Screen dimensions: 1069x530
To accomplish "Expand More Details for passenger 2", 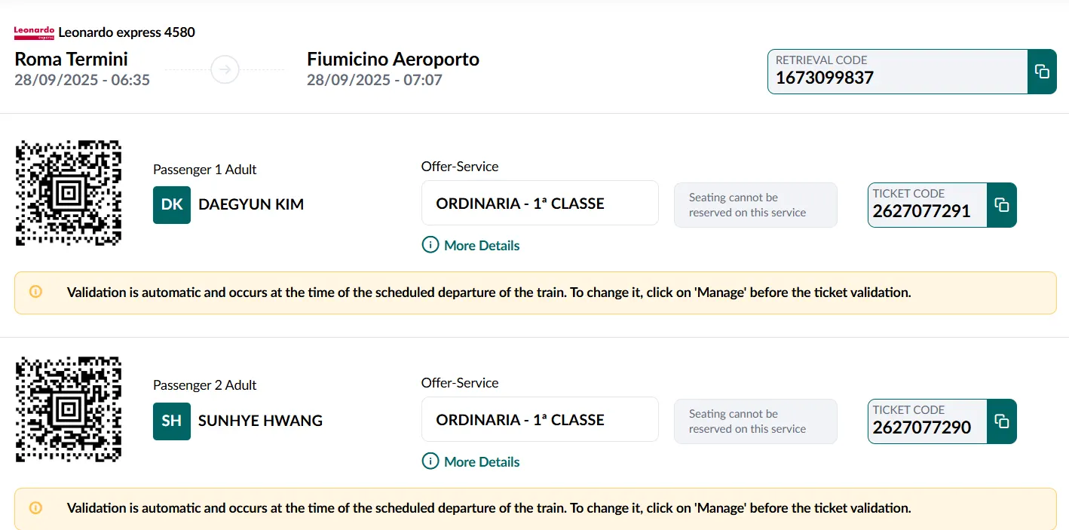I will pos(481,462).
